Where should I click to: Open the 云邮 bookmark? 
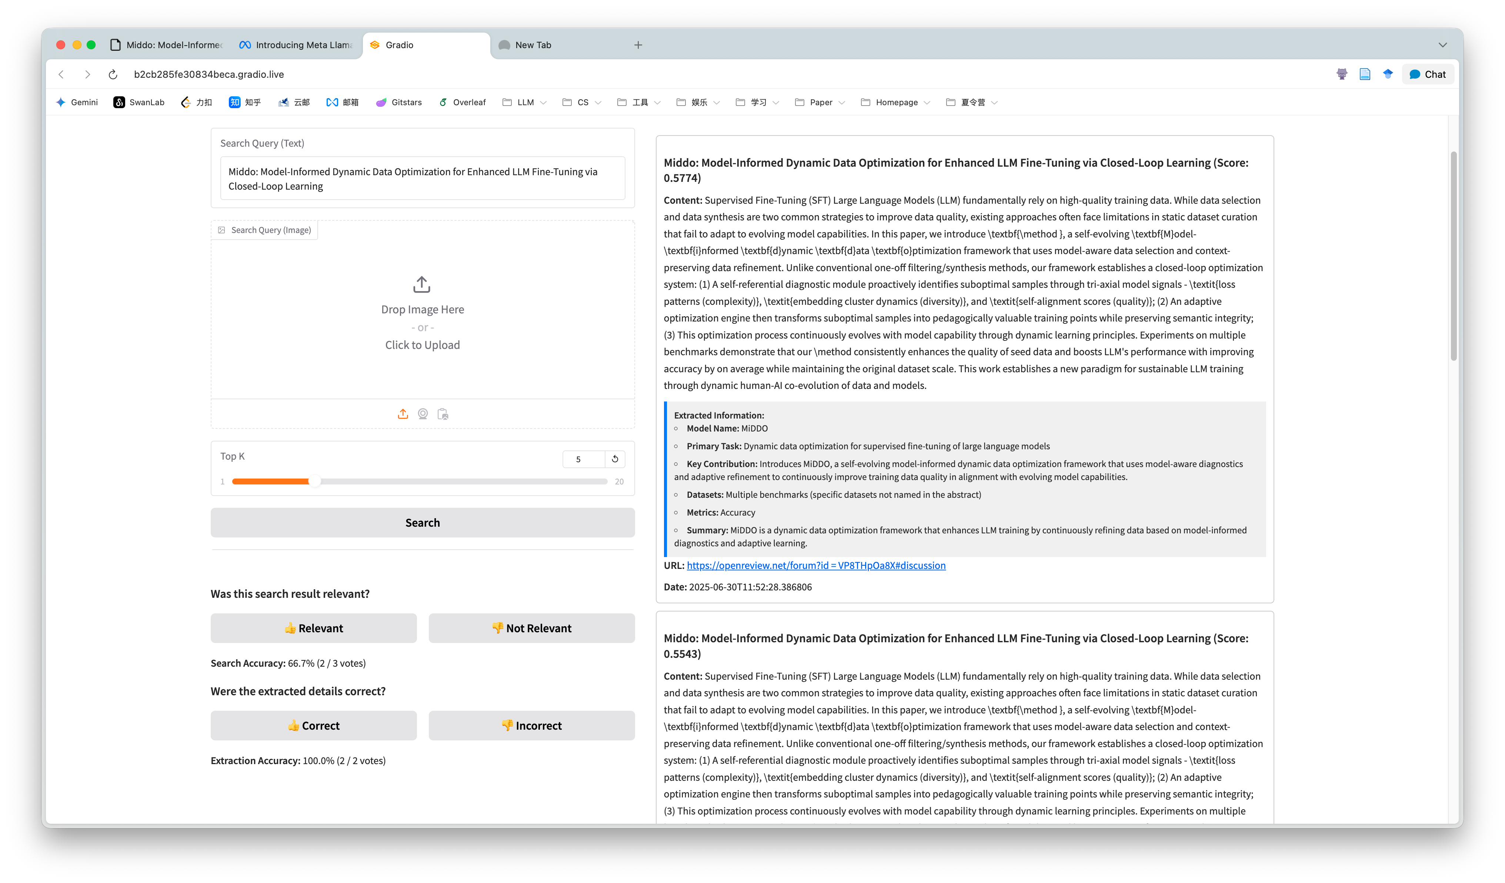pos(294,102)
